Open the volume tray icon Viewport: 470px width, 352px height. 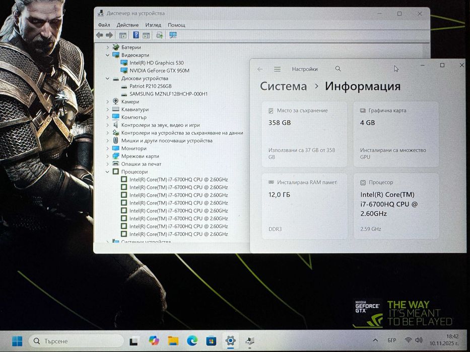(x=419, y=340)
